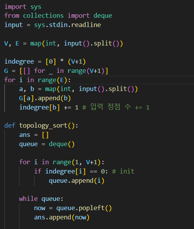The width and height of the screenshot is (194, 229).
Task: Click 'sys.stdin.readline' on the input assignment line
Action: coord(68,25)
